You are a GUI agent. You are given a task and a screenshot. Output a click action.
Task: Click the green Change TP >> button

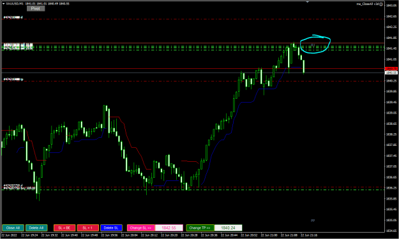[200, 228]
